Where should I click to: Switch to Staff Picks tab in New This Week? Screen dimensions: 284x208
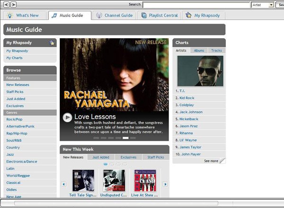tap(156, 157)
